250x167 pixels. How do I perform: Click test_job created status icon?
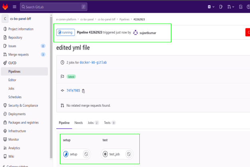pyautogui.click(x=105, y=154)
